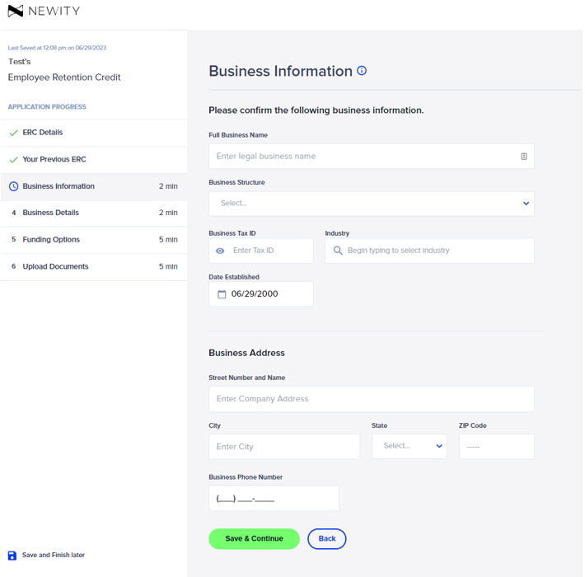Open the Business Information info tooltip icon
This screenshot has width=585, height=577.
point(362,71)
